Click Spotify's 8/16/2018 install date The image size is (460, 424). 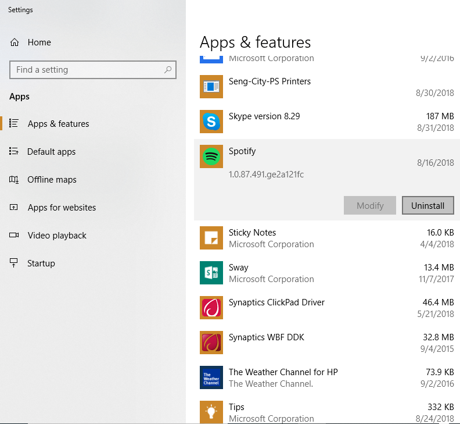click(x=436, y=162)
